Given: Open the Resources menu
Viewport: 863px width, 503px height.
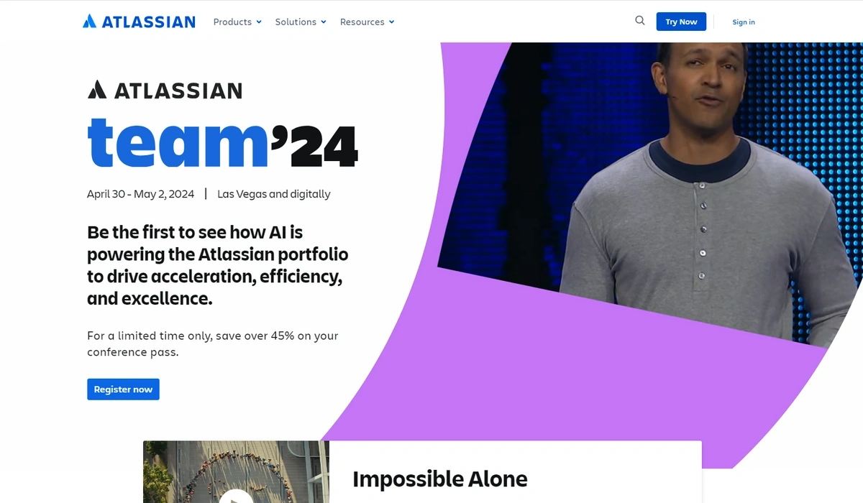Looking at the screenshot, I should pyautogui.click(x=367, y=22).
